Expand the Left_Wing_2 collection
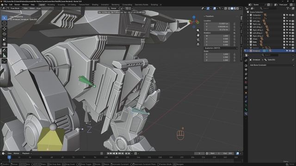The width and height of the screenshot is (296, 166). point(248,33)
